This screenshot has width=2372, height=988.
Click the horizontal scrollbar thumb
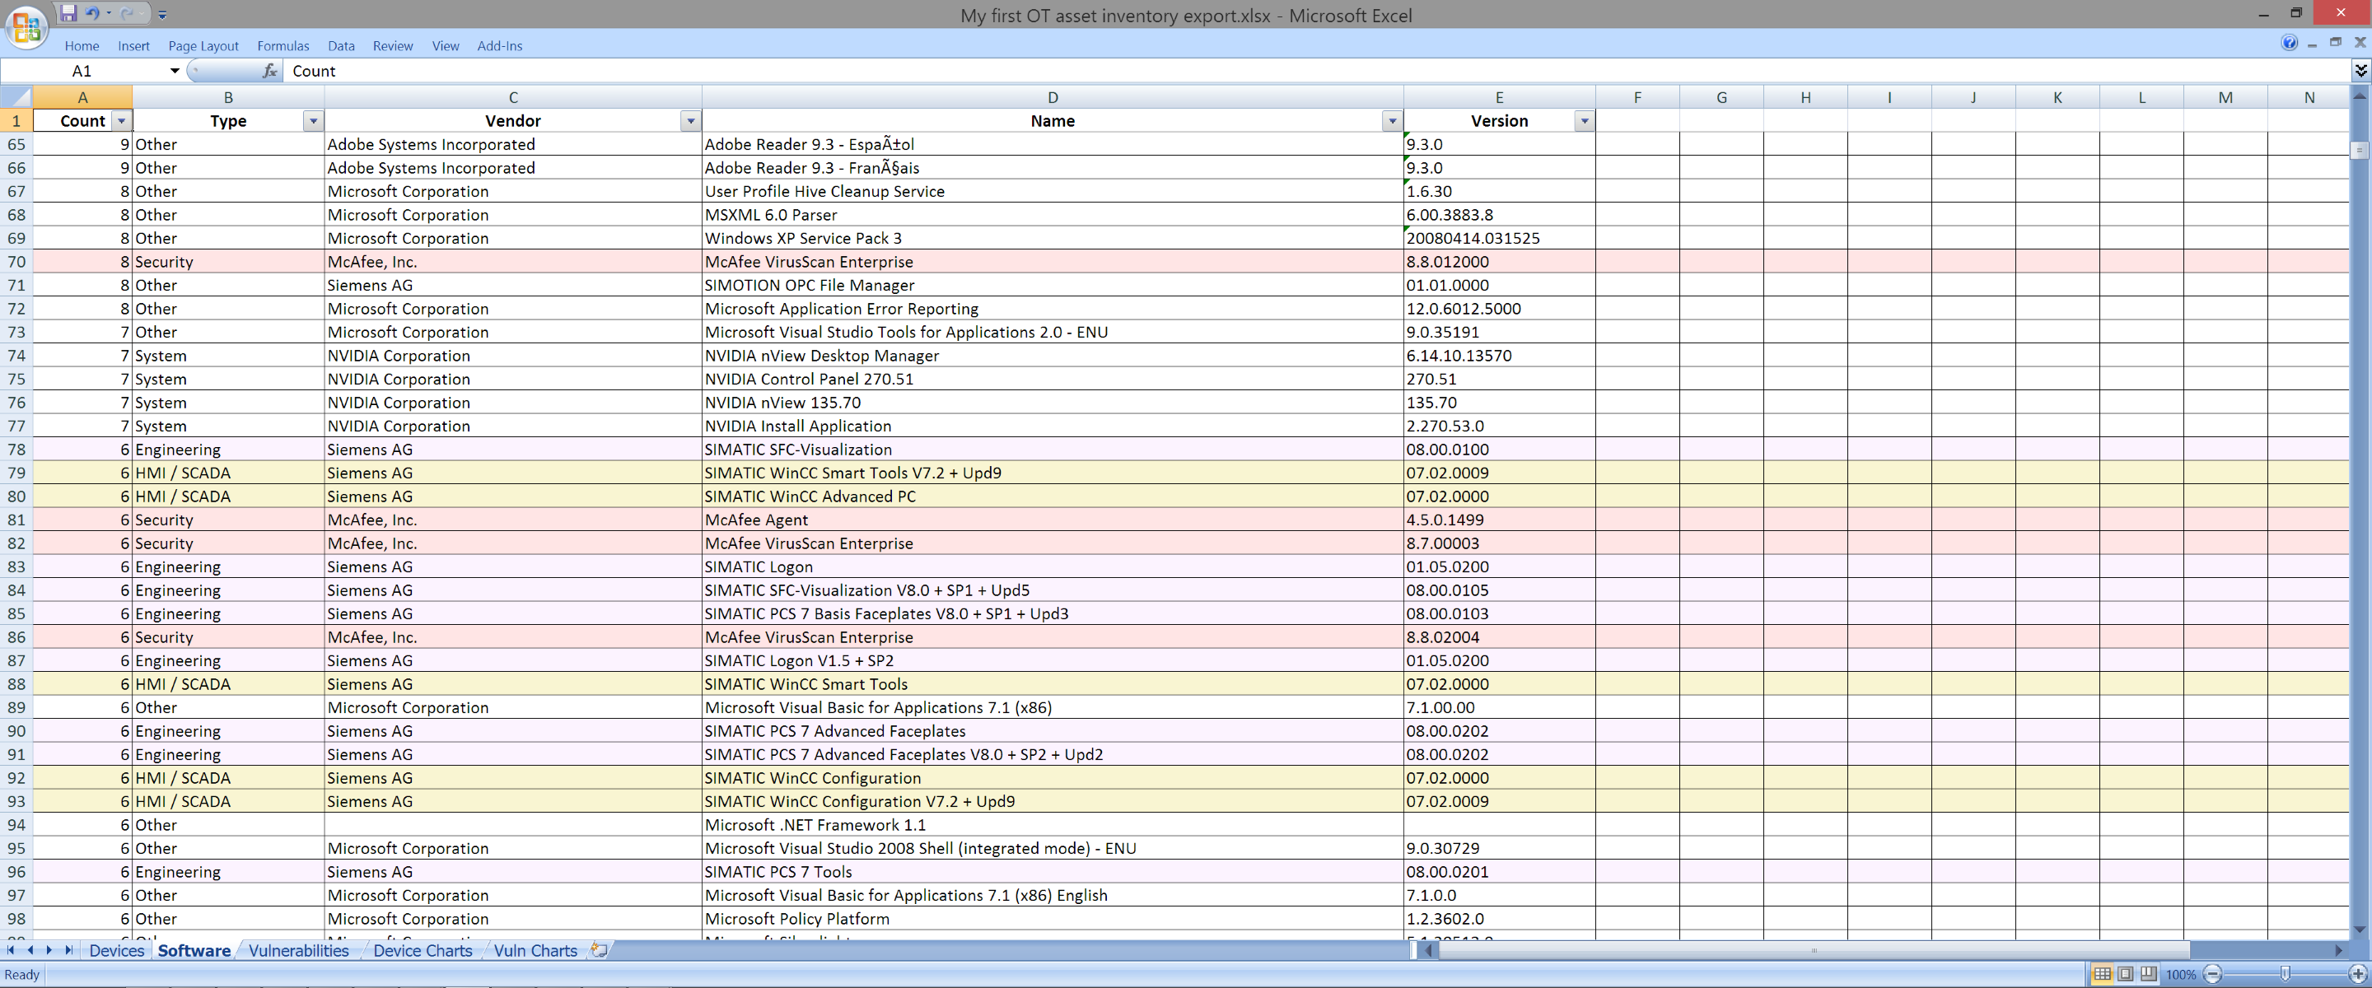[1814, 950]
